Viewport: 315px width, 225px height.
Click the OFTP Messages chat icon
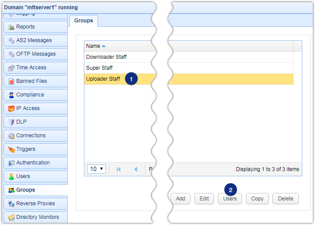click(11, 54)
